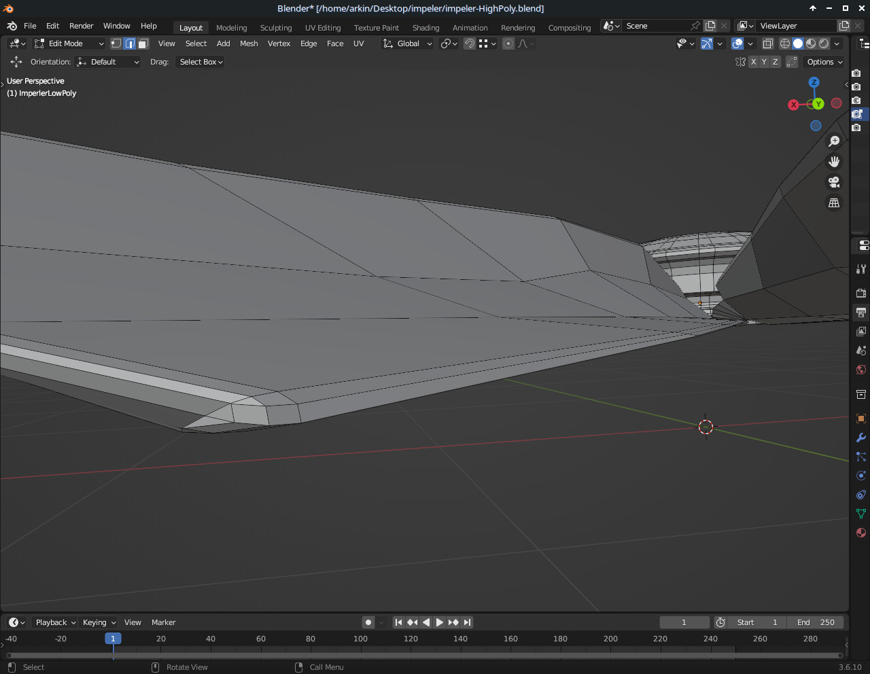Open the Render properties tab

[x=861, y=294]
